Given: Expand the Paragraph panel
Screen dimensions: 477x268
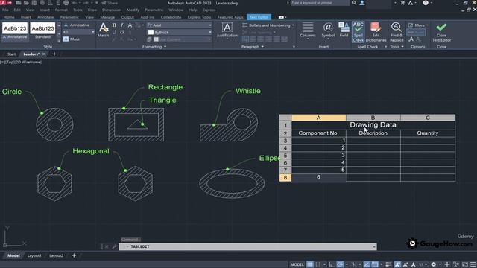Looking at the screenshot, I should tap(253, 47).
